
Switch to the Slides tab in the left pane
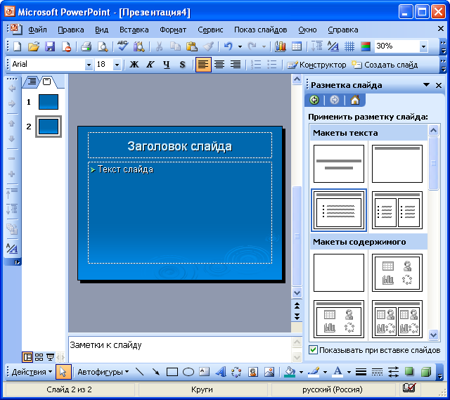point(47,82)
